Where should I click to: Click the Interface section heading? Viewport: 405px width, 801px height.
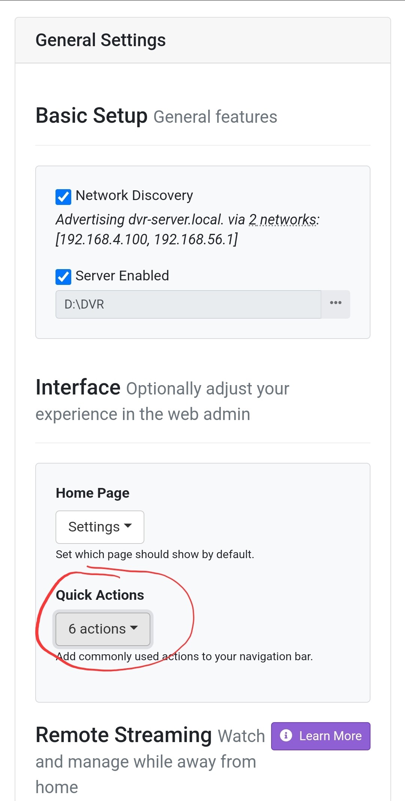78,387
